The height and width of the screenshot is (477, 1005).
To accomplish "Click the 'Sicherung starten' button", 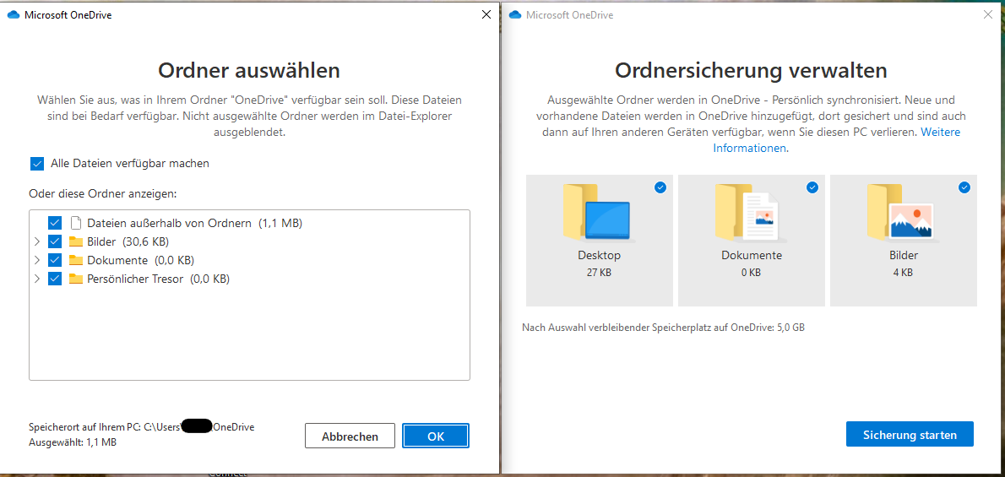I will 910,436.
